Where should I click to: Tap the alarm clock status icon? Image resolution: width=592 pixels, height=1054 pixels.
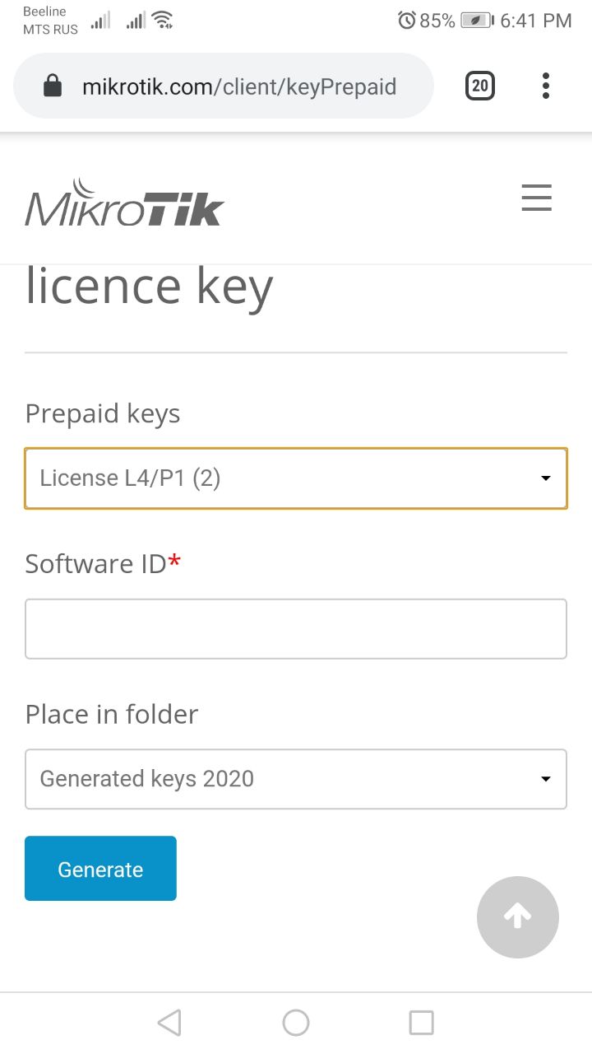[406, 21]
